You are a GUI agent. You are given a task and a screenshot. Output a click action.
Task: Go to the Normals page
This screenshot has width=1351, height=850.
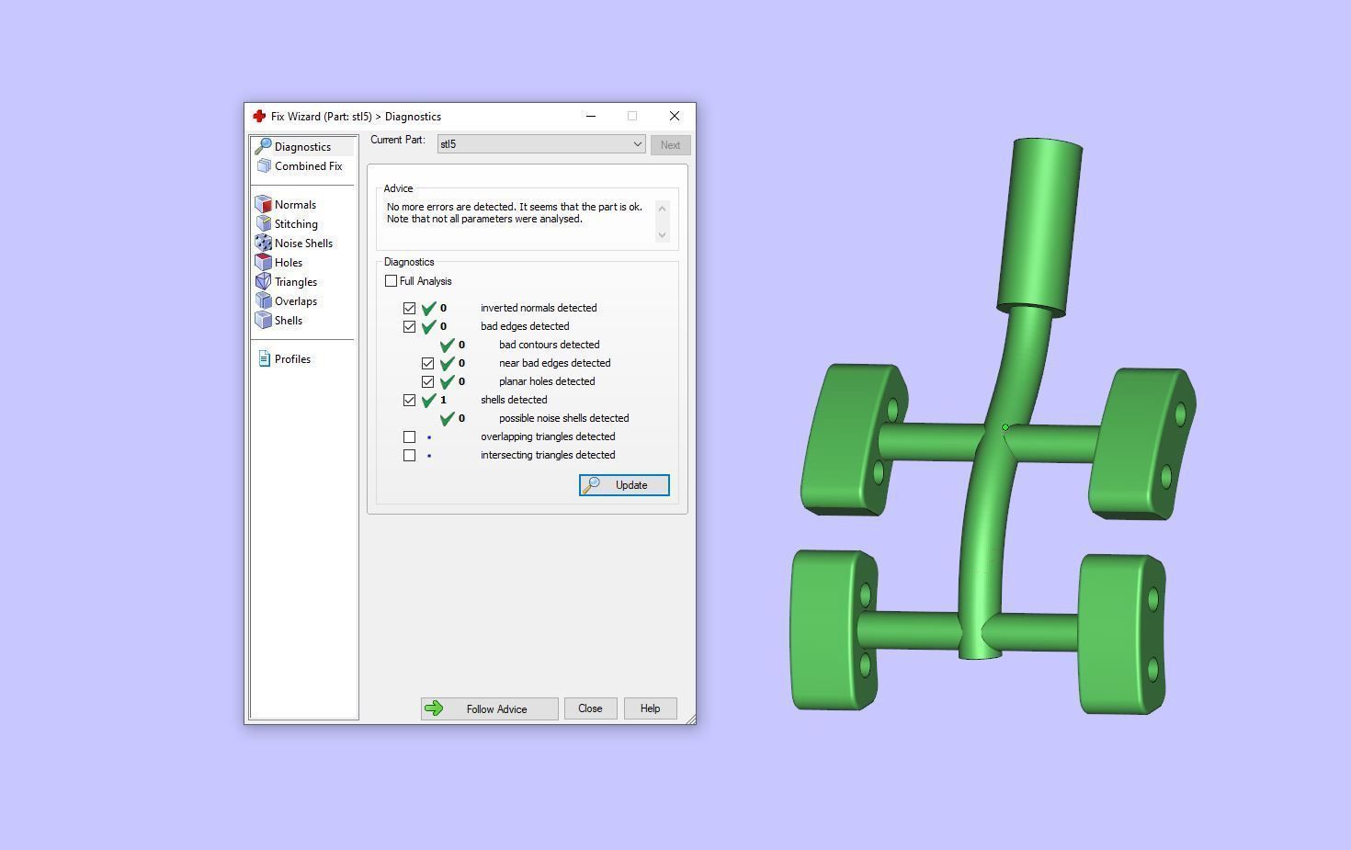(295, 205)
